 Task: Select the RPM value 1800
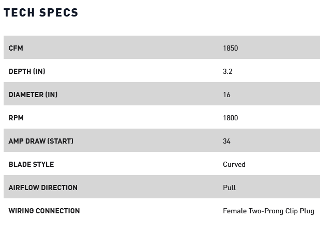(x=230, y=118)
